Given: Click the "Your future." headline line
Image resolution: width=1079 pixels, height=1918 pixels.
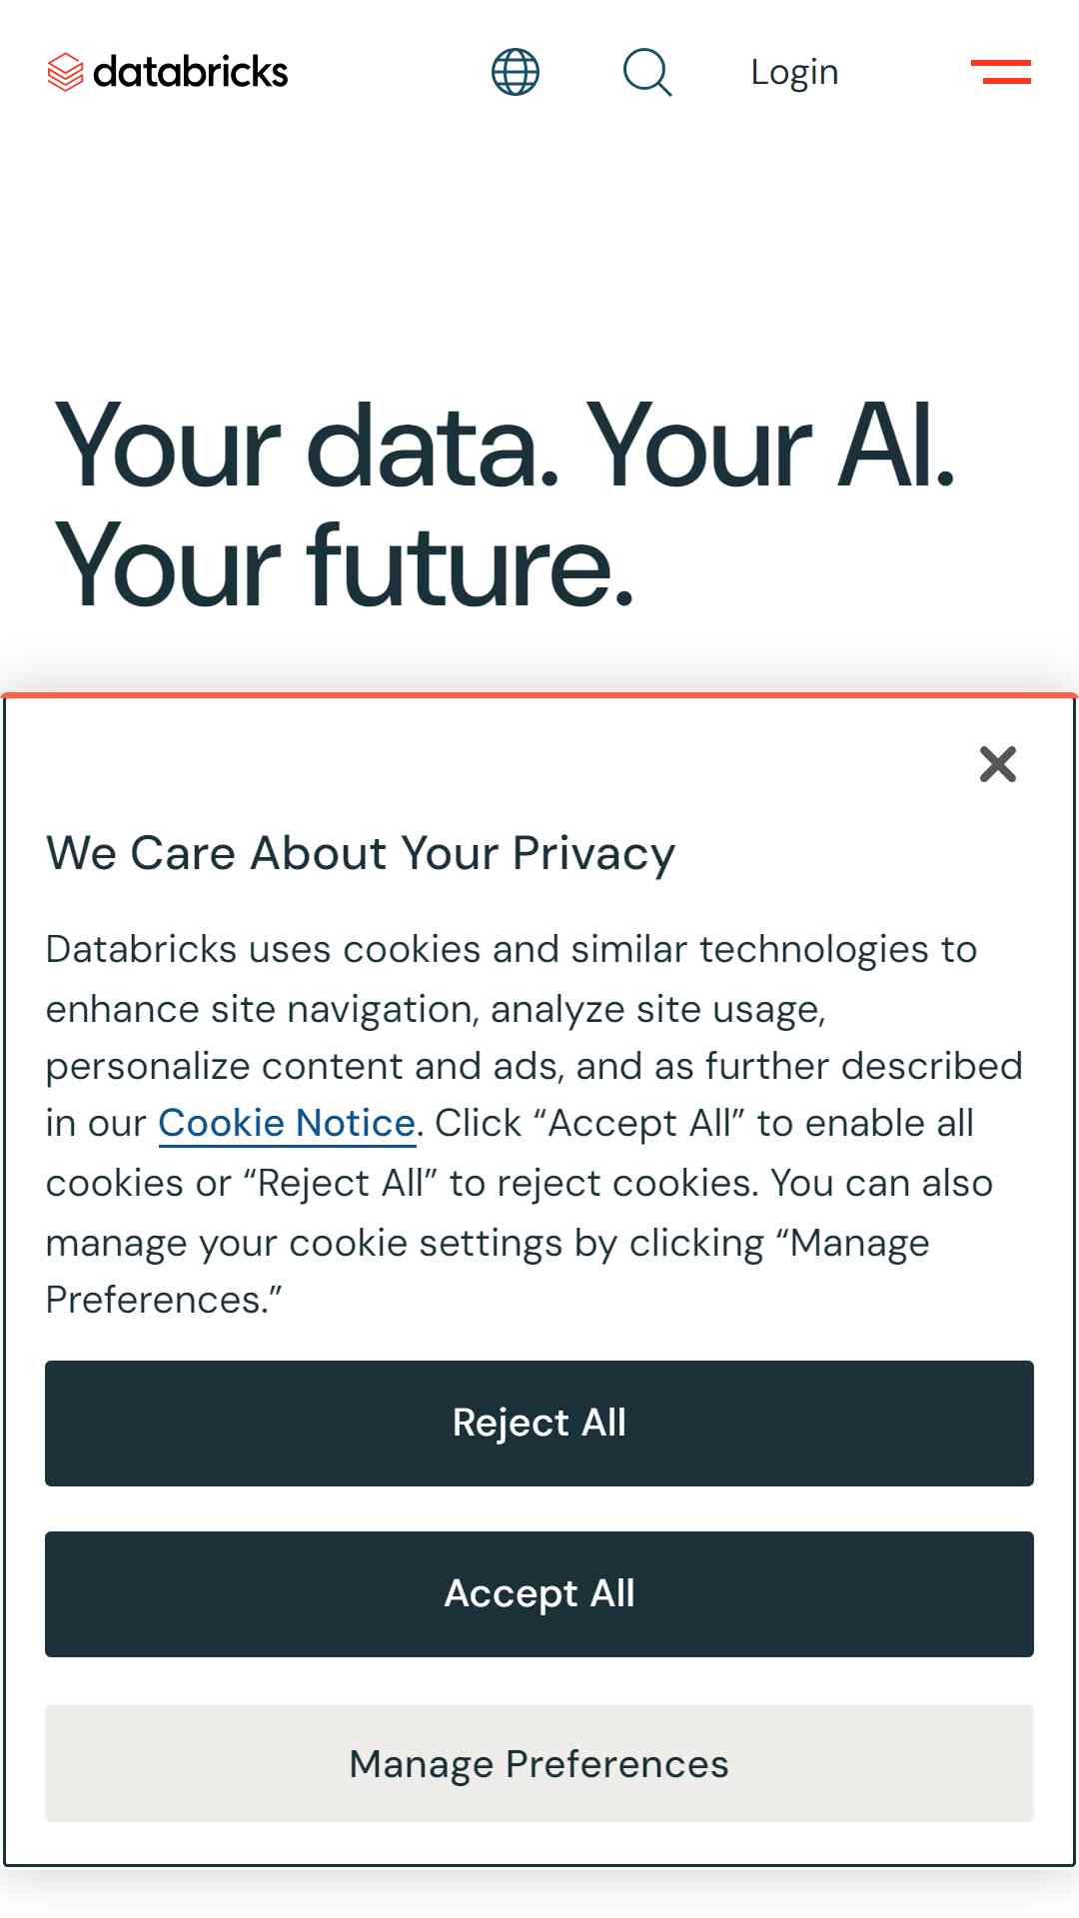Looking at the screenshot, I should (x=345, y=564).
